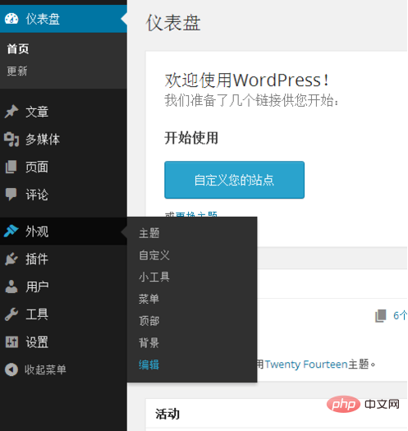Screen dimensions: 408x431
Task: Open the 设置 menu label
Action: pos(37,342)
